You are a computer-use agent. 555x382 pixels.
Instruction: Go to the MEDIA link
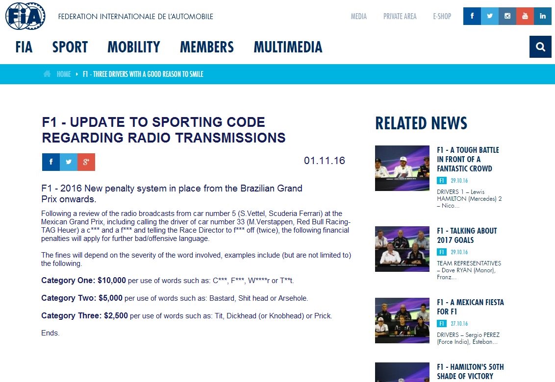pos(358,16)
